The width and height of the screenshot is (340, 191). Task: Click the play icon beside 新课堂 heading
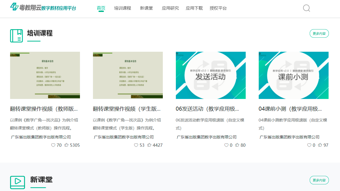pos(18,182)
